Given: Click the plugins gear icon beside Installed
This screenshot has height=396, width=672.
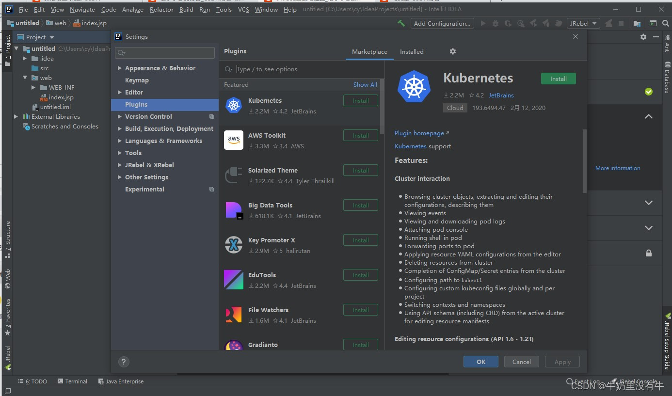Looking at the screenshot, I should [x=453, y=51].
